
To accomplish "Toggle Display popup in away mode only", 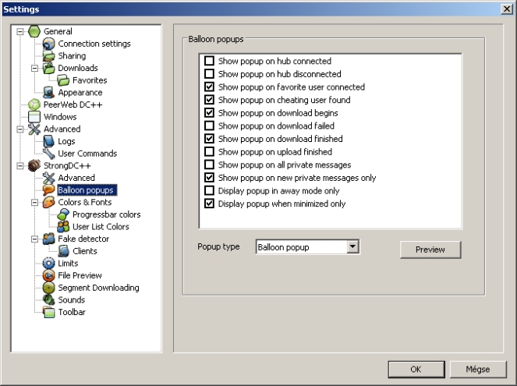I will click(209, 190).
